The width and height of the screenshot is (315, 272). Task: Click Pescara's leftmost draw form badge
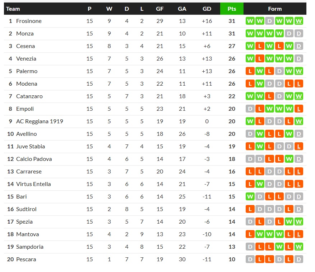coord(250,259)
